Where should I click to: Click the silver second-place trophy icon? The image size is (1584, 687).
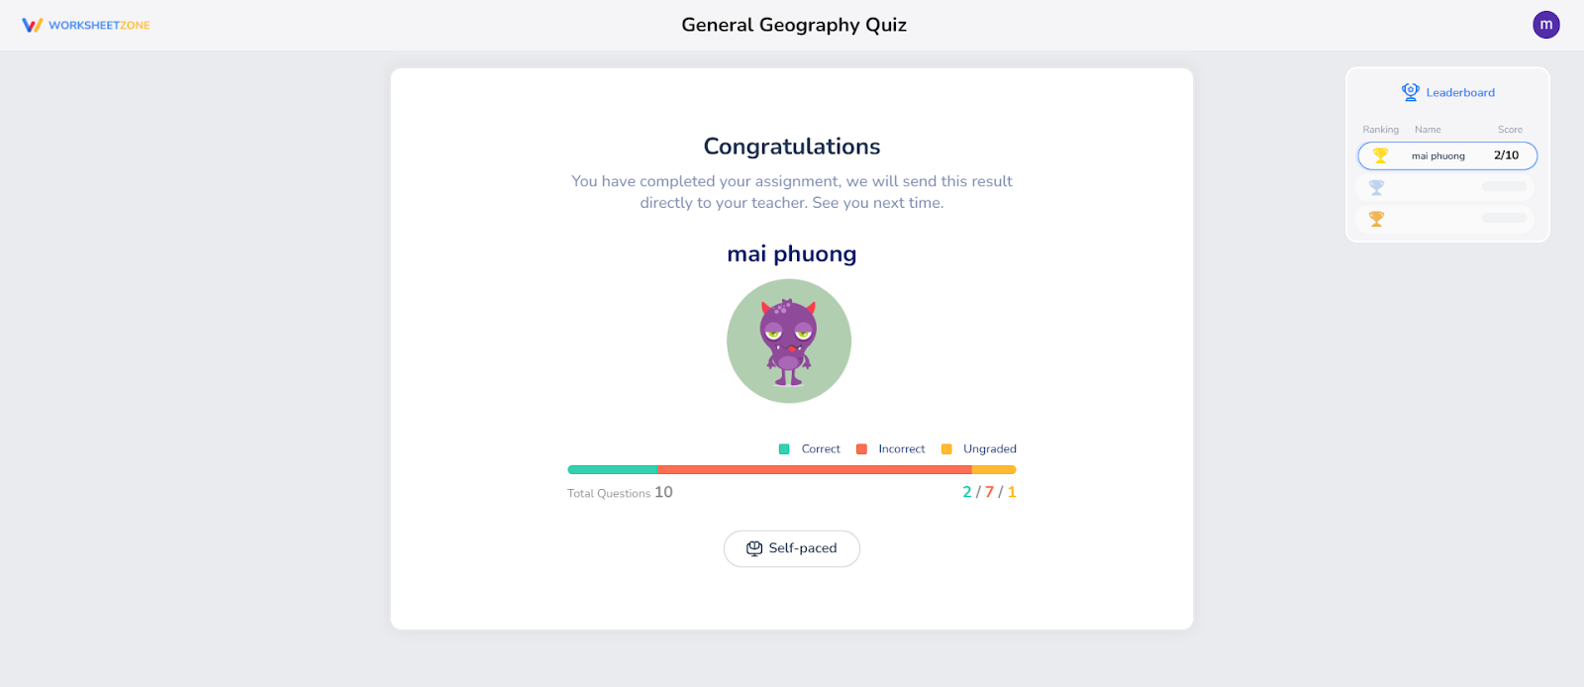coord(1376,187)
